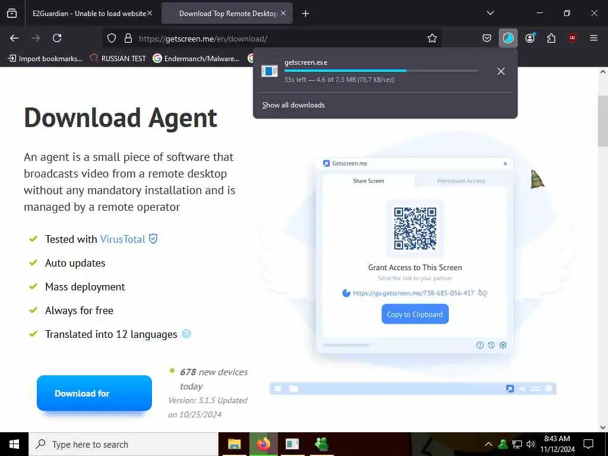Close the E2Guardian tab
608x456 pixels.
pyautogui.click(x=150, y=14)
